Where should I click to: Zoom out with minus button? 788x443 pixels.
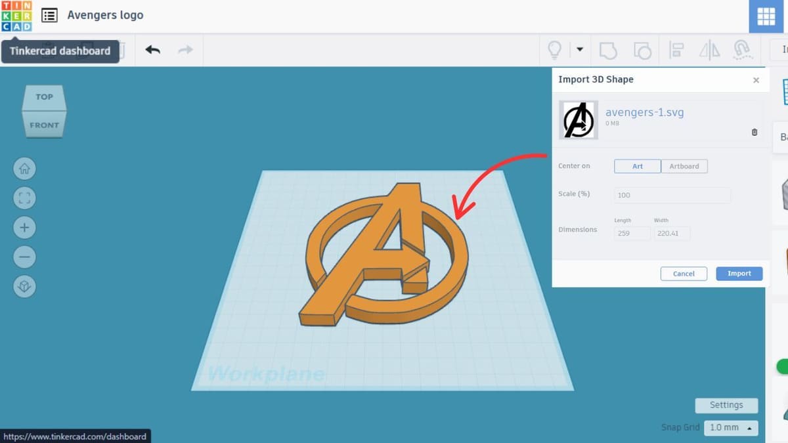24,257
